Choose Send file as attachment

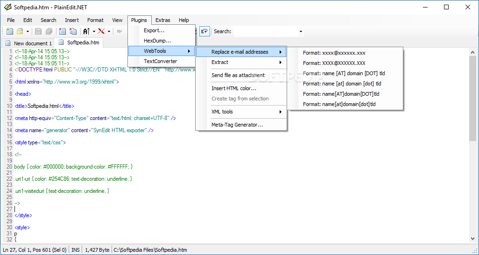(x=241, y=75)
